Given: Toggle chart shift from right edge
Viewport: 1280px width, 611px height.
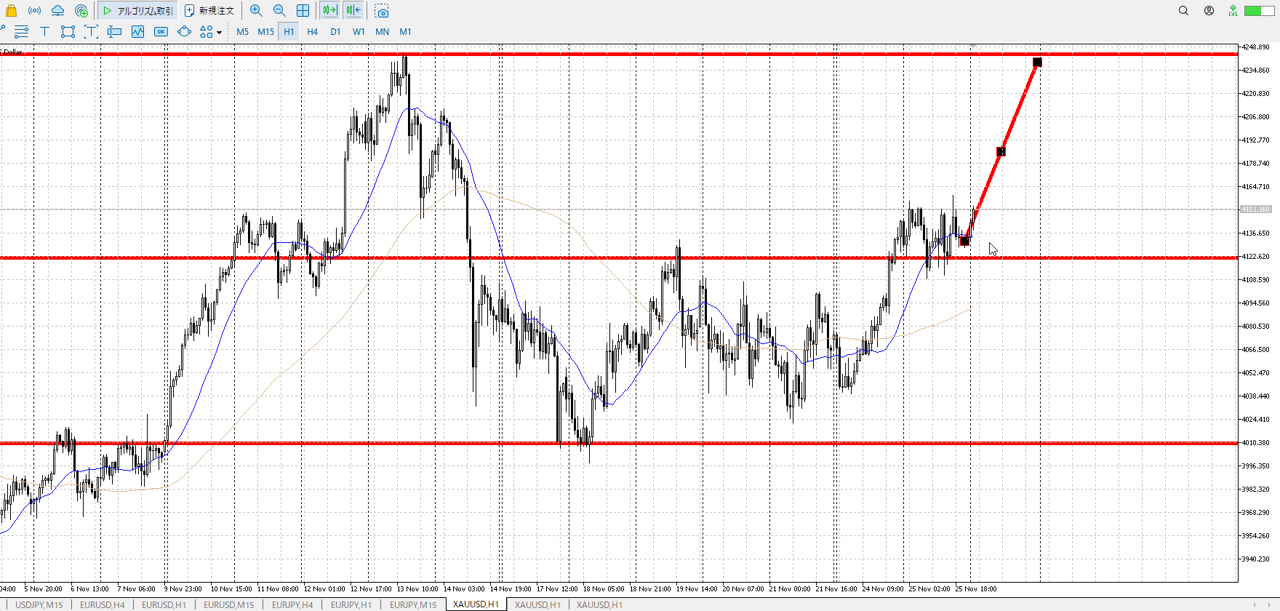Looking at the screenshot, I should (353, 11).
